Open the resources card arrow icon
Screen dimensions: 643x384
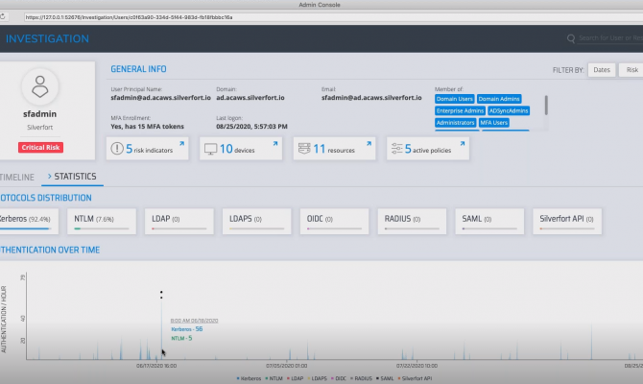369,144
